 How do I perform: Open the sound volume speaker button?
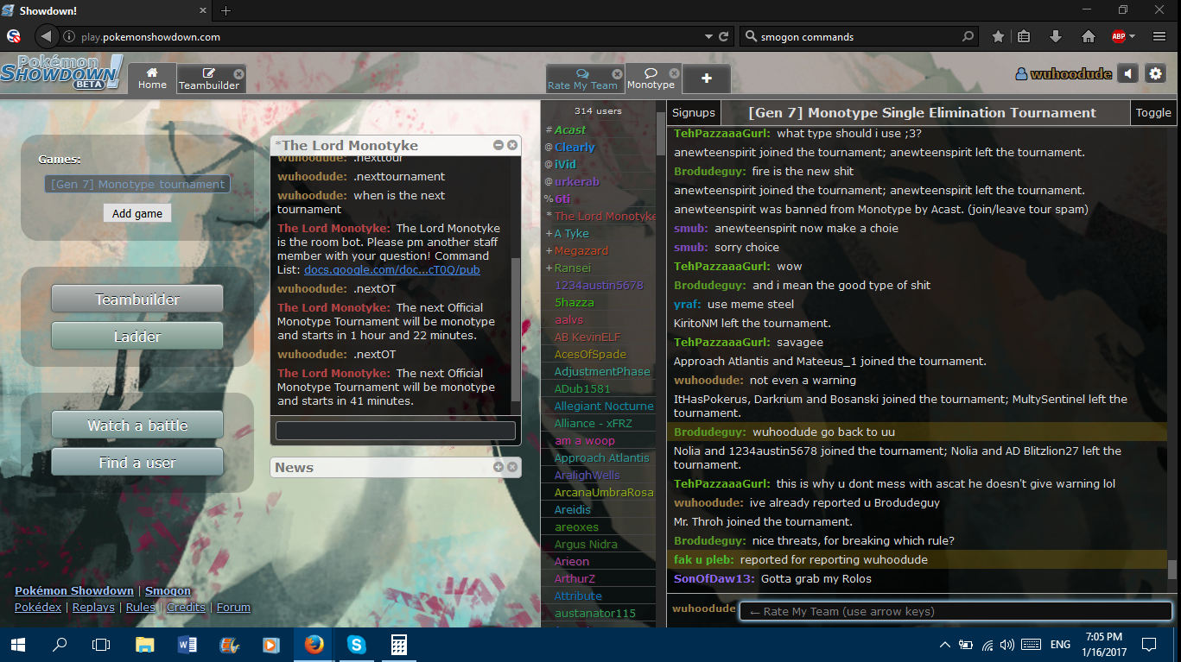pyautogui.click(x=1127, y=74)
